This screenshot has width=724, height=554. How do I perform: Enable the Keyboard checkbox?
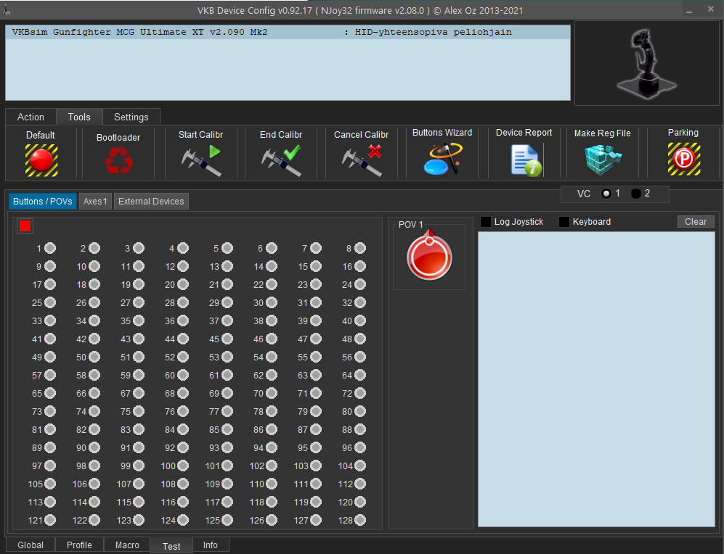(x=564, y=222)
